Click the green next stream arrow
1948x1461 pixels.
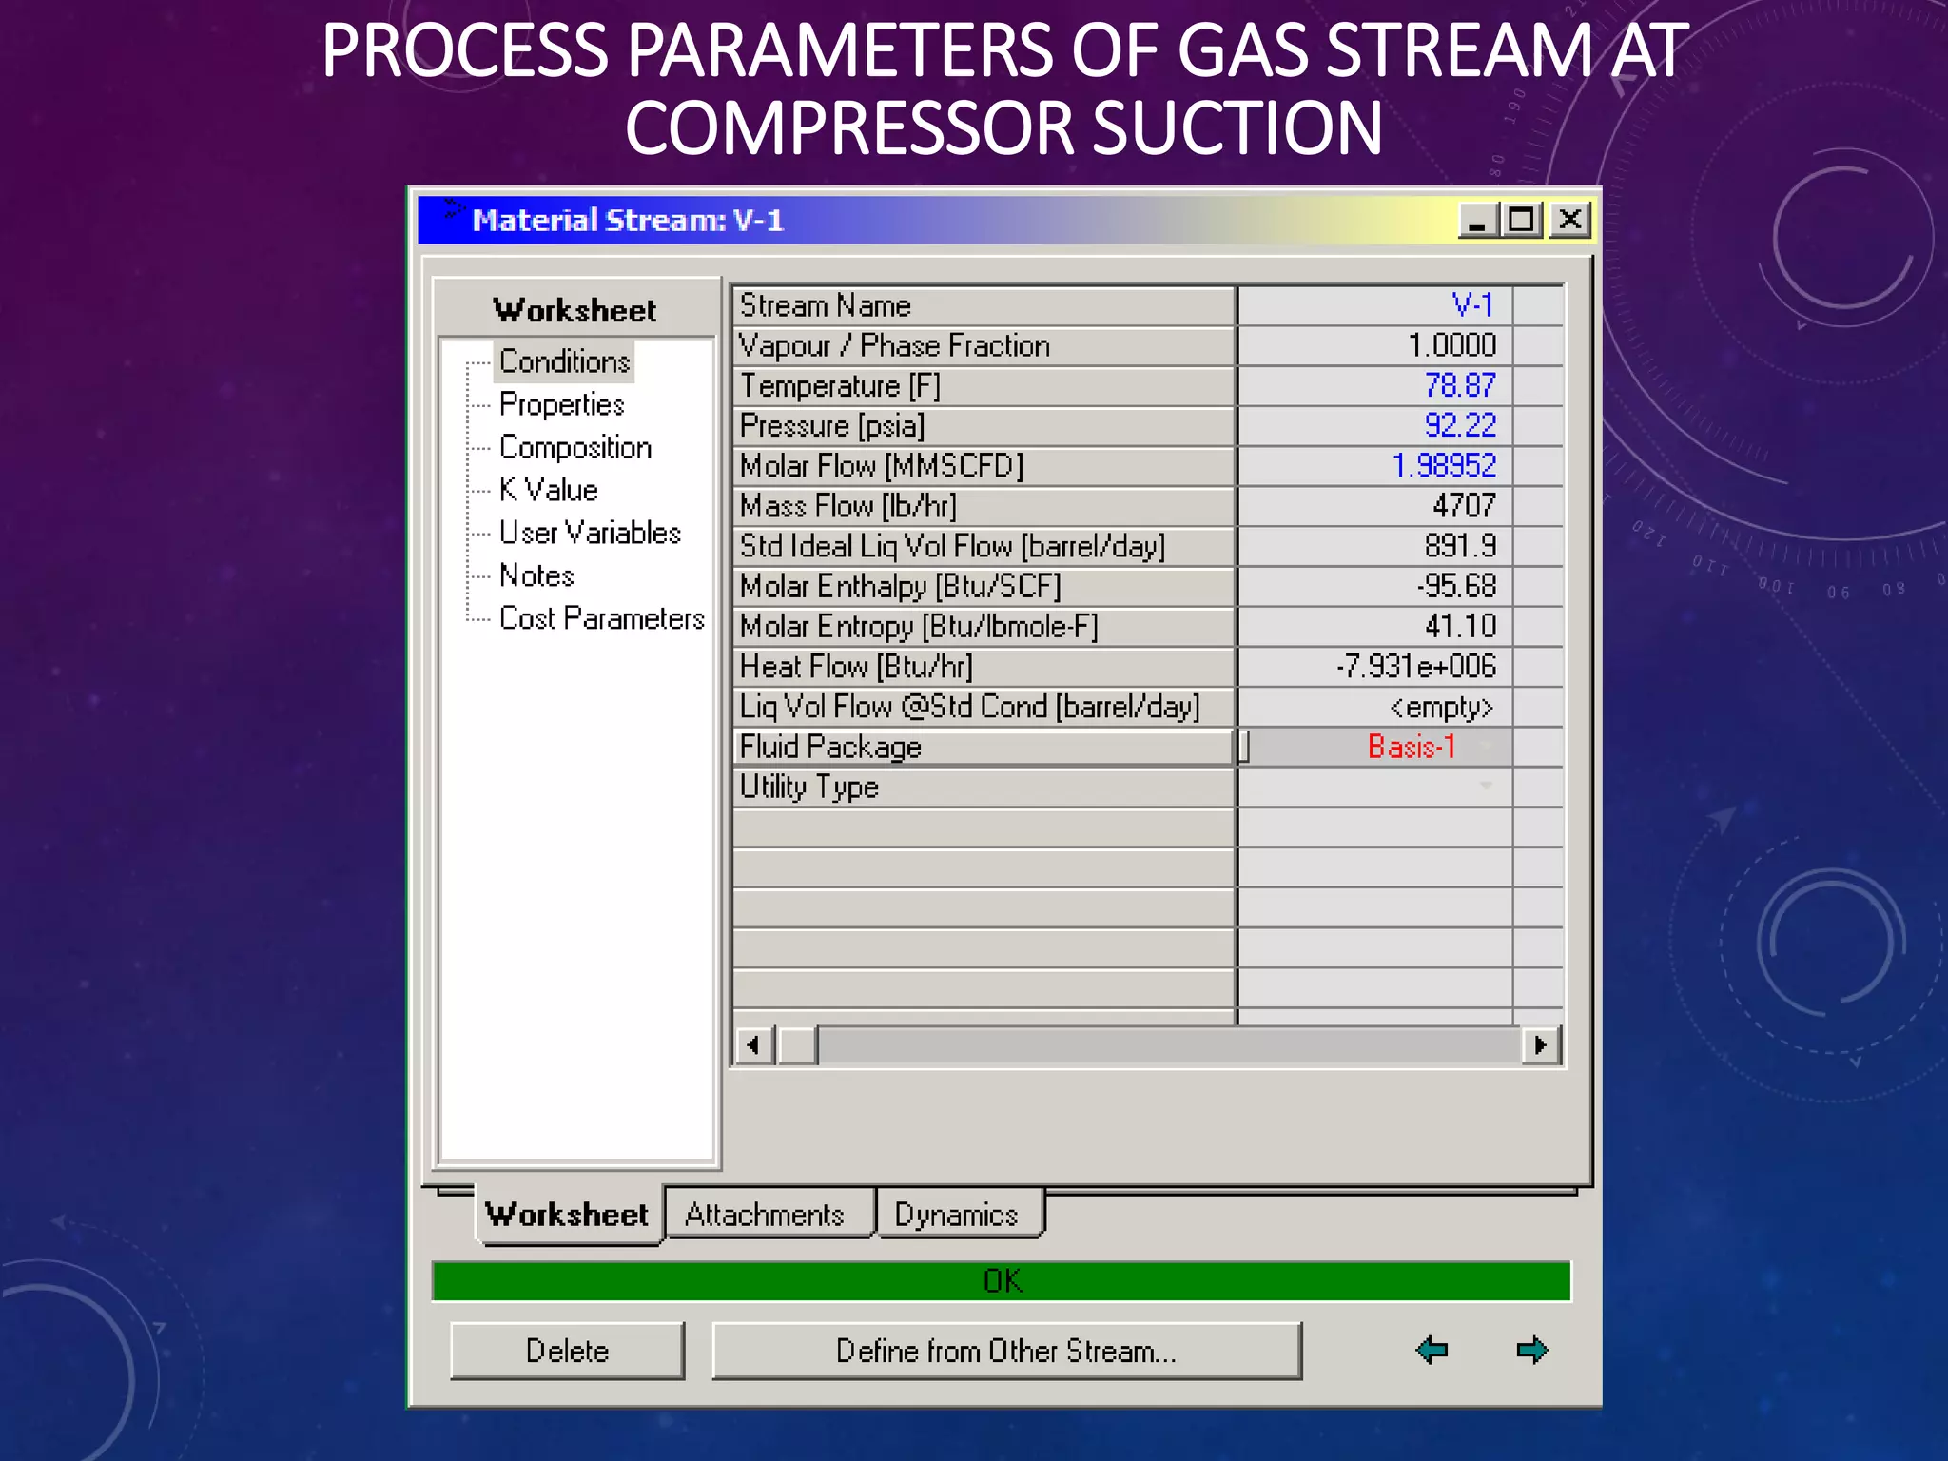1531,1350
